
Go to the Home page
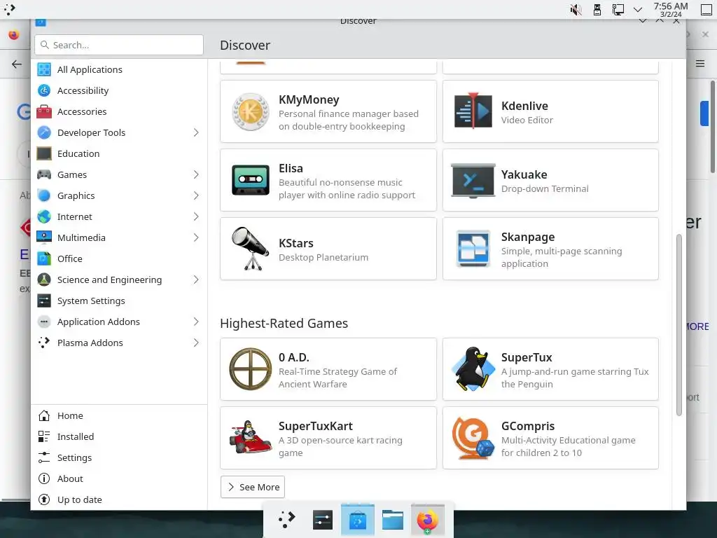[119, 416]
